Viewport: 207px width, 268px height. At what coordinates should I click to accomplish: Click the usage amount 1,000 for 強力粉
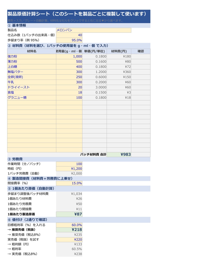(x=69, y=57)
